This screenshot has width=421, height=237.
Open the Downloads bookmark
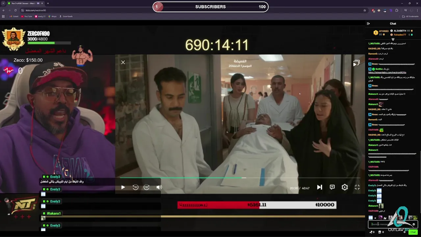[66, 16]
